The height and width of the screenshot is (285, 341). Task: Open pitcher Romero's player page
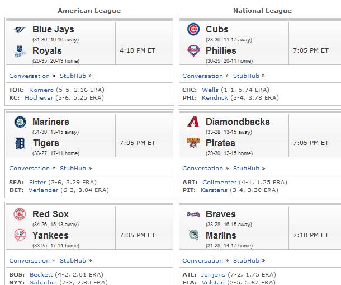click(41, 90)
